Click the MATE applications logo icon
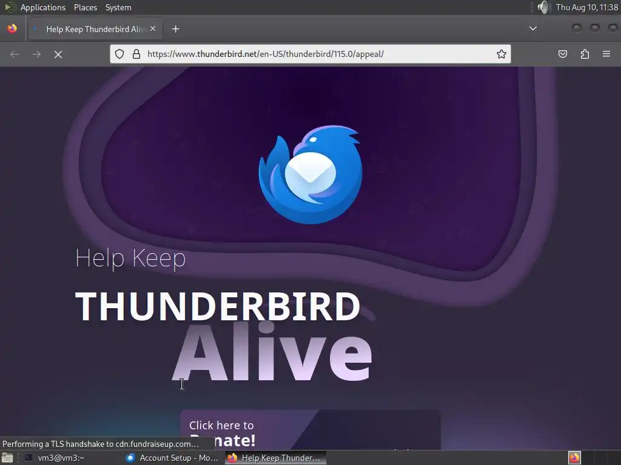 tap(9, 7)
